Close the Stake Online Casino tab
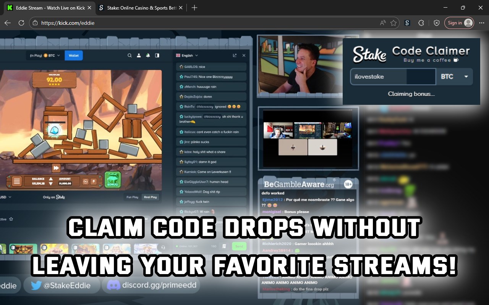 coord(181,8)
